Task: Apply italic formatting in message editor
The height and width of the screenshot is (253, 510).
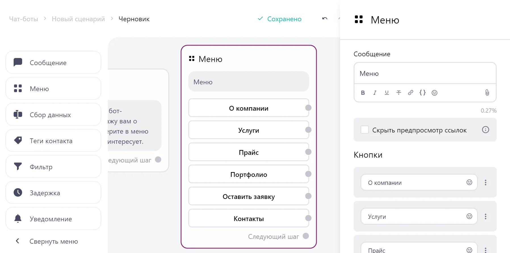Action: pos(375,93)
